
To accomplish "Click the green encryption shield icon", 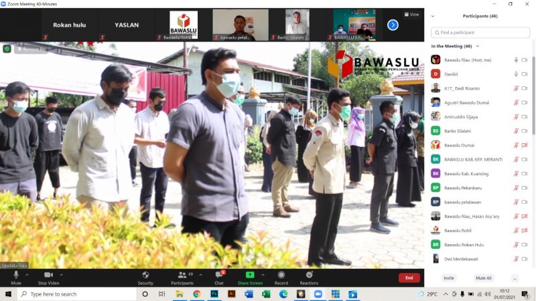I will click(x=7, y=49).
